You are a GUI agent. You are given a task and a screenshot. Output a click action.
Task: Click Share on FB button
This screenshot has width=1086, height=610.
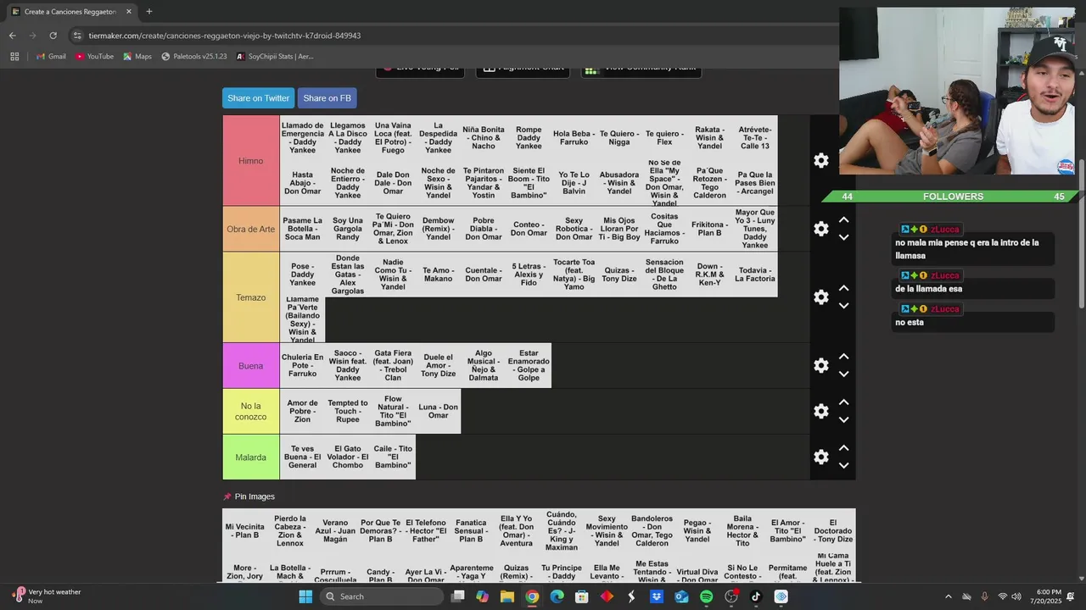click(x=327, y=98)
